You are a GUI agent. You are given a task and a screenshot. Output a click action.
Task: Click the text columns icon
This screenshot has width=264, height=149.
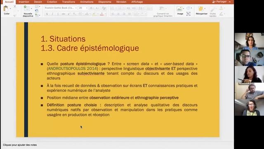click(148, 8)
